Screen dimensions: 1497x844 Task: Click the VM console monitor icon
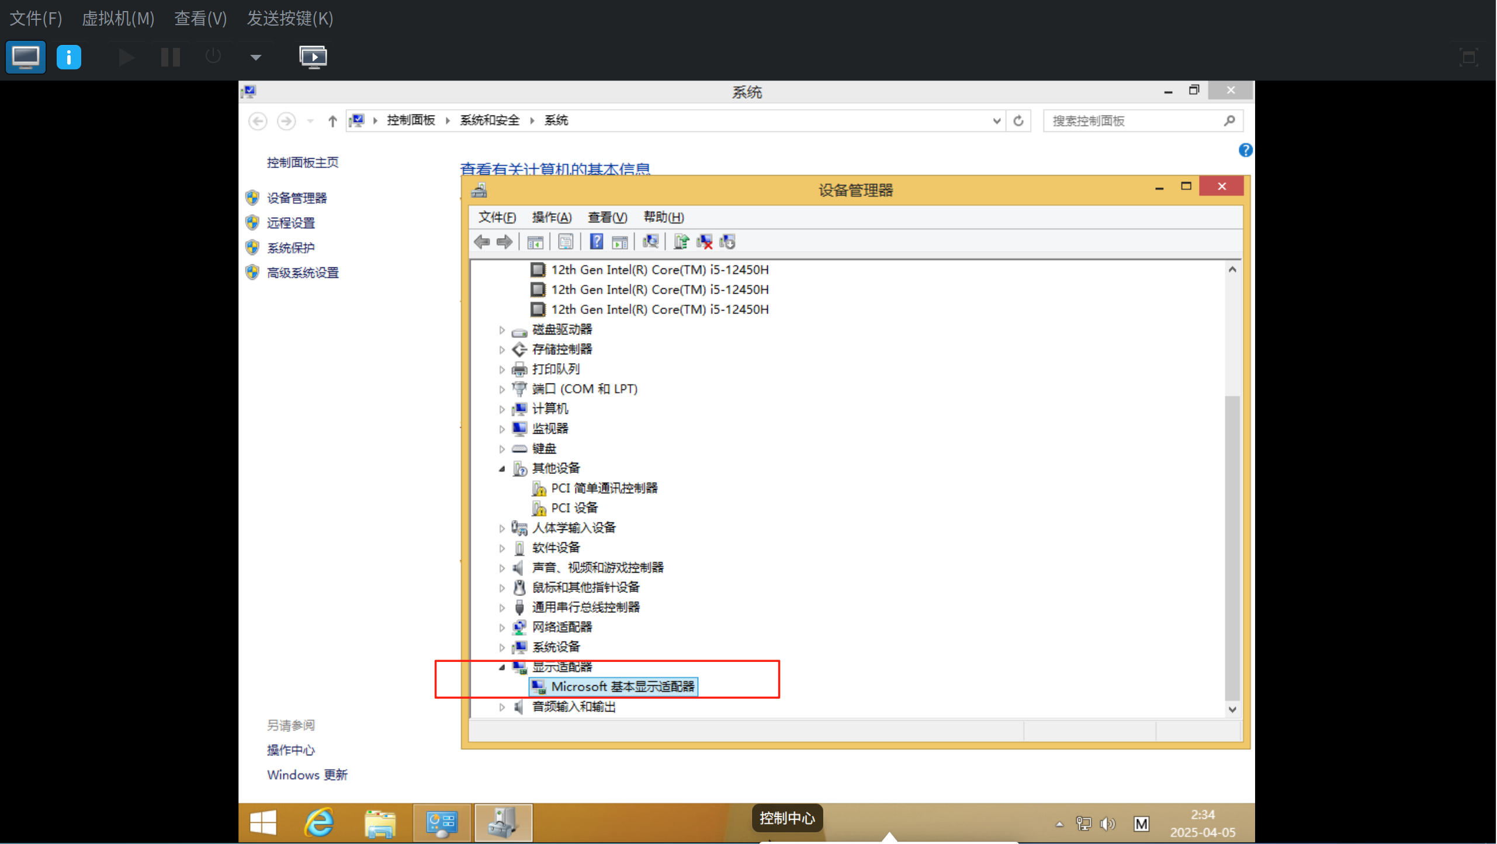[x=26, y=57]
